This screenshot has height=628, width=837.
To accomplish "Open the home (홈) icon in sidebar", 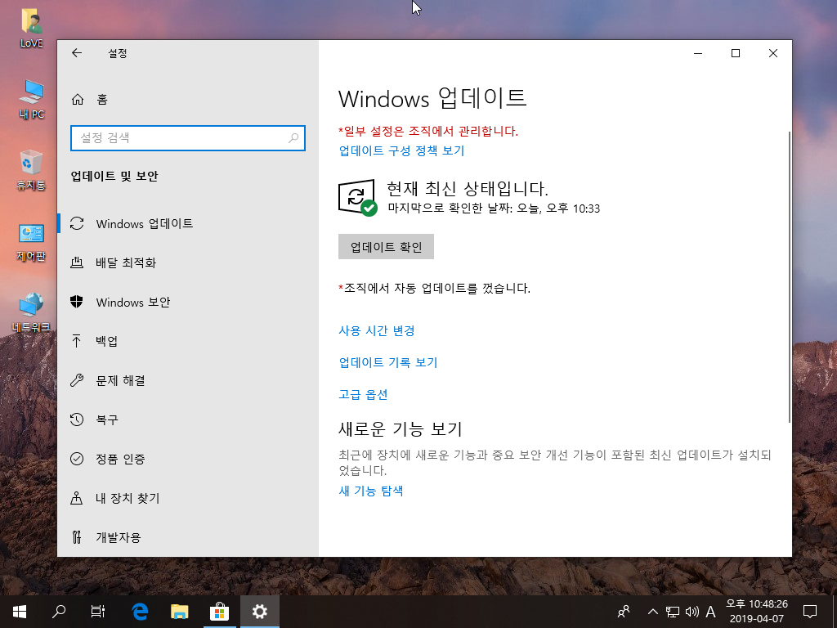I will [x=78, y=99].
